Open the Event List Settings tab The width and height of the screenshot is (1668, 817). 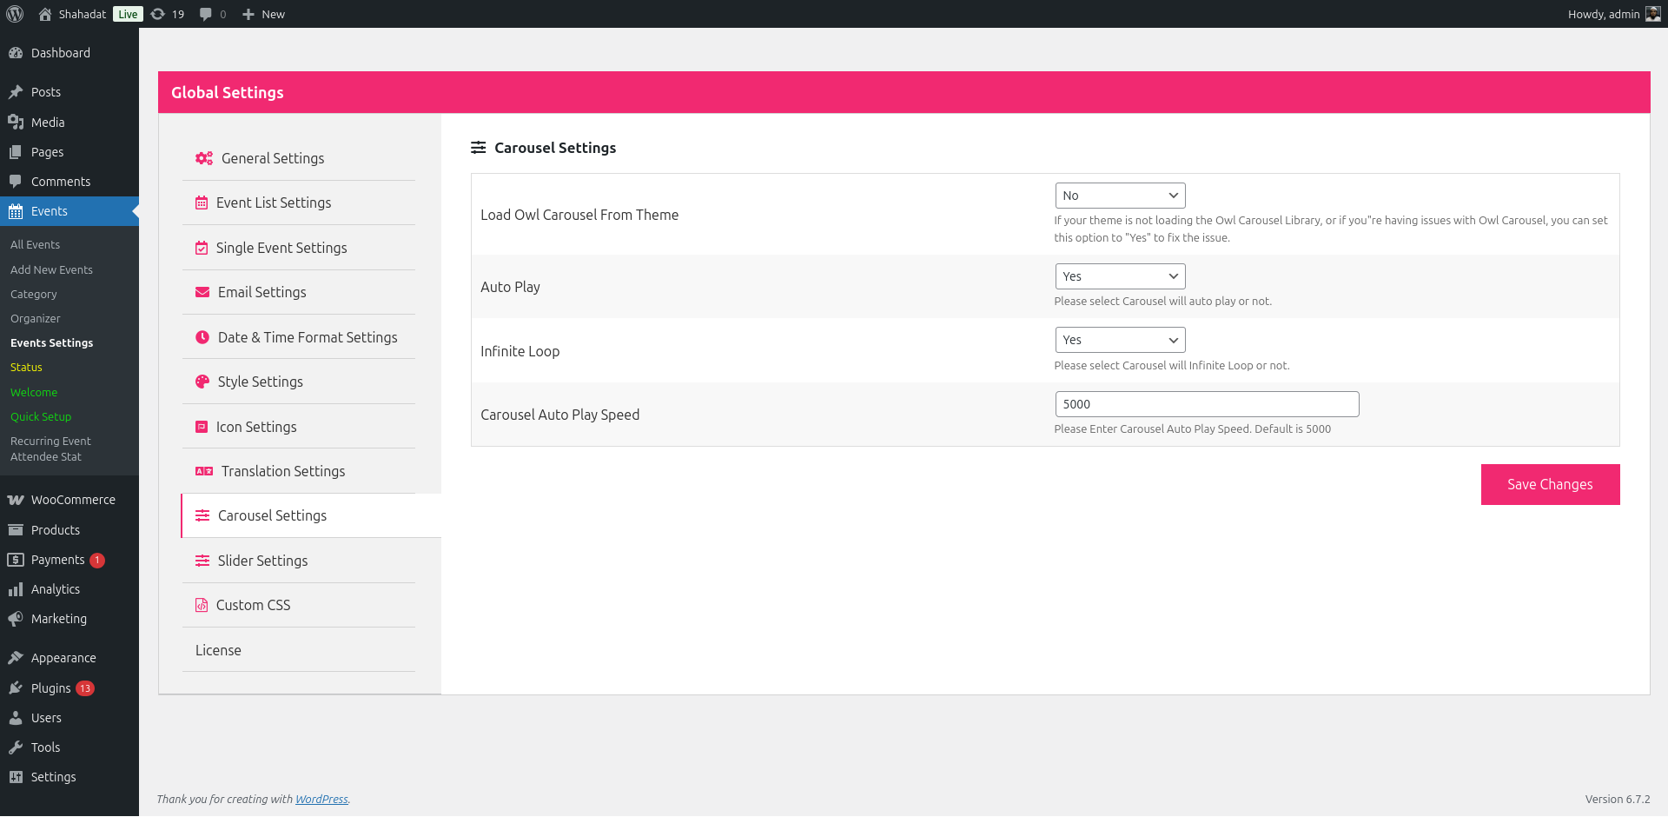[299, 203]
